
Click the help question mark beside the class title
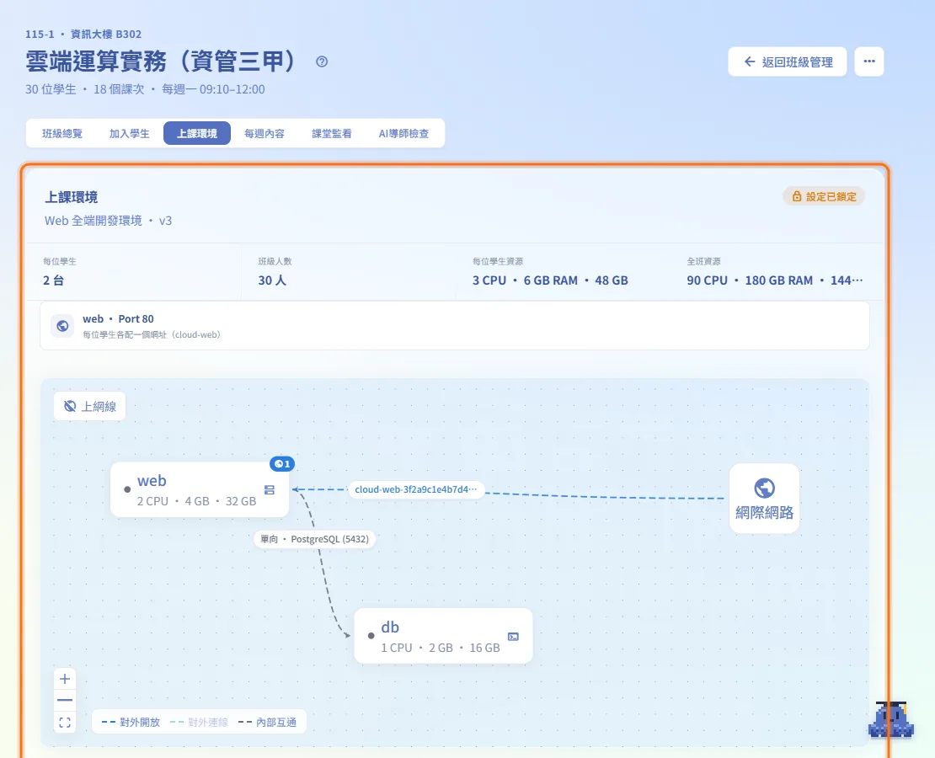(322, 61)
